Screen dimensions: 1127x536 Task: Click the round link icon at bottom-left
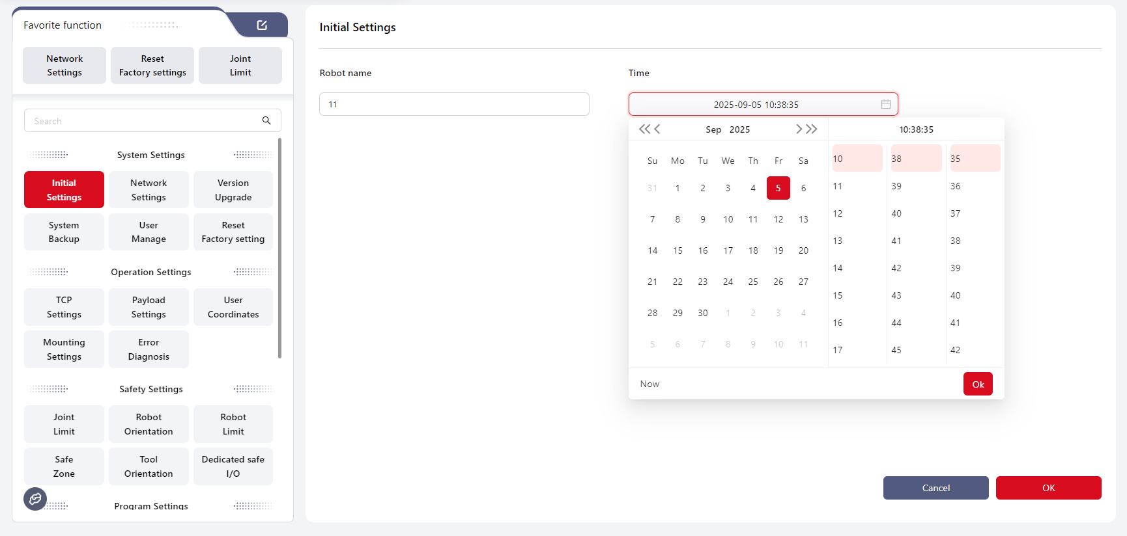click(x=35, y=499)
